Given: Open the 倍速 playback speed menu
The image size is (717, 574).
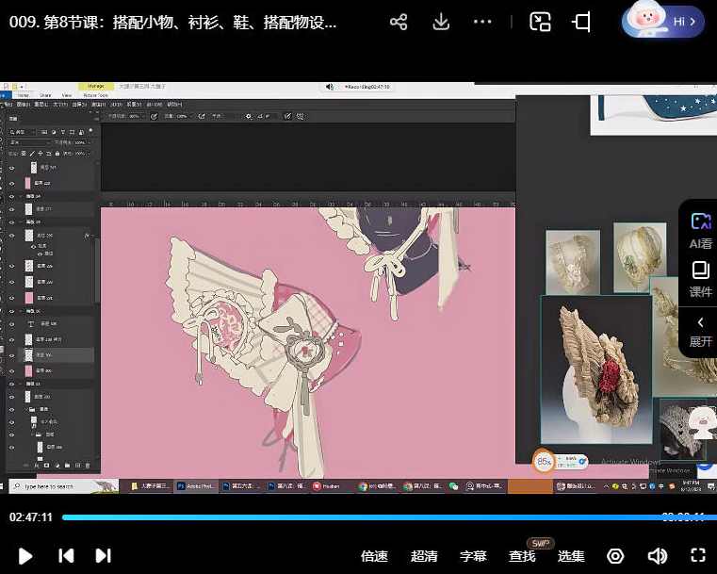Looking at the screenshot, I should pyautogui.click(x=375, y=556).
